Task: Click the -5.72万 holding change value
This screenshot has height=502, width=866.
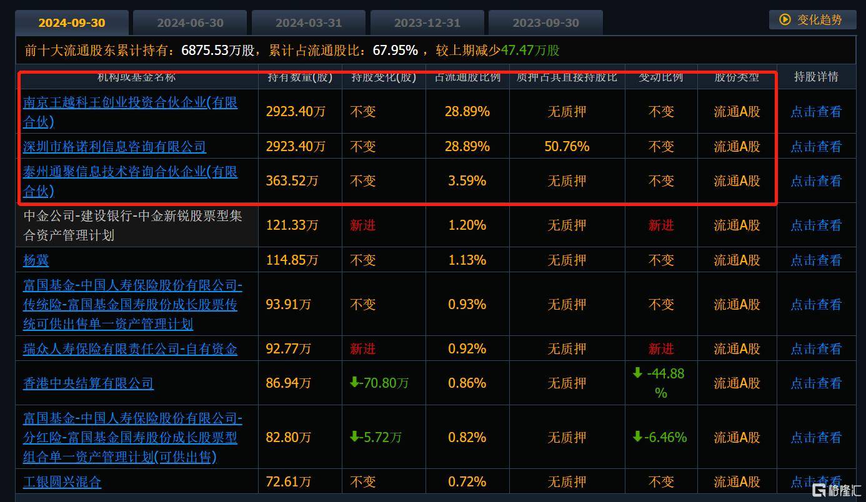Action: [376, 437]
